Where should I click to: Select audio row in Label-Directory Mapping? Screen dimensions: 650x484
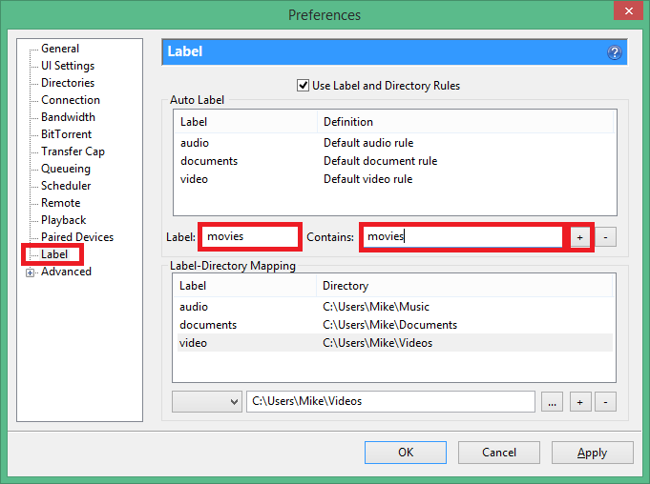click(x=194, y=307)
